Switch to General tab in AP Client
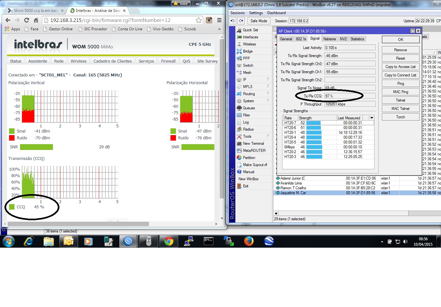 pyautogui.click(x=286, y=39)
